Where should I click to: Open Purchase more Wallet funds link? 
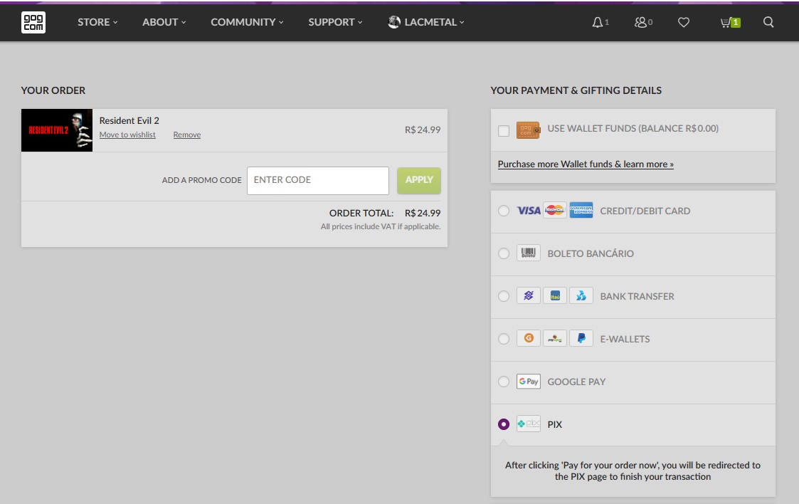586,164
